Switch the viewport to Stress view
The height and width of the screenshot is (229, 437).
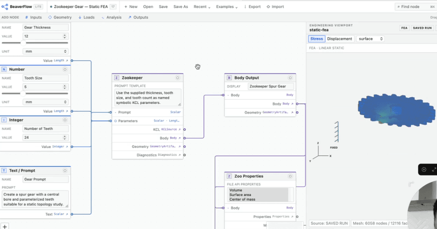(x=317, y=39)
